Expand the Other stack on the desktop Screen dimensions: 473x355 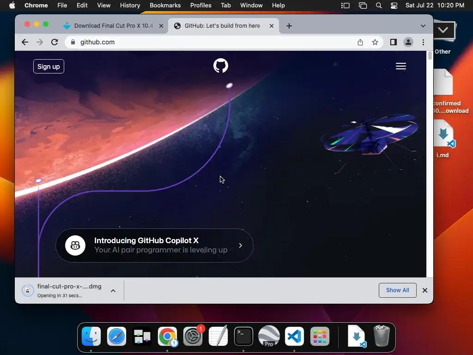(x=443, y=38)
